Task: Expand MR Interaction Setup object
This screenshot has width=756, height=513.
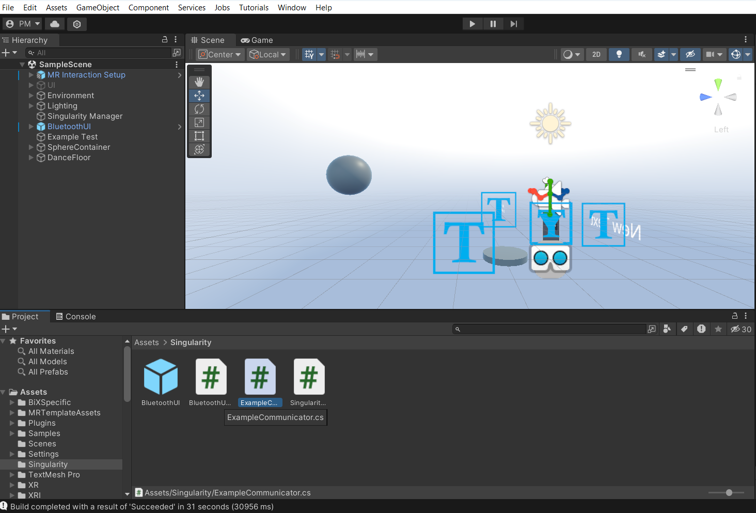Action: click(31, 75)
